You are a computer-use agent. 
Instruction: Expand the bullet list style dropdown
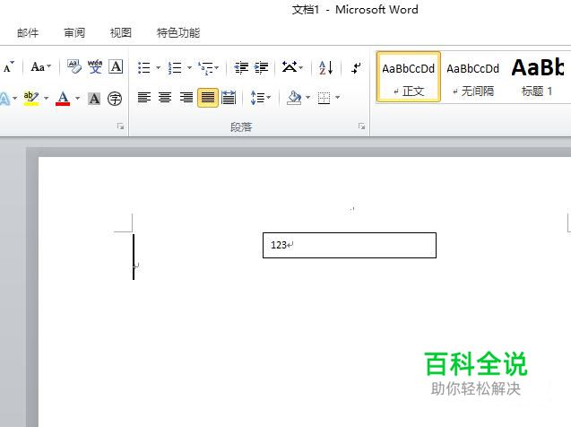click(x=158, y=68)
